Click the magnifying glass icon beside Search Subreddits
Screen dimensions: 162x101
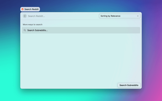tap(25, 30)
